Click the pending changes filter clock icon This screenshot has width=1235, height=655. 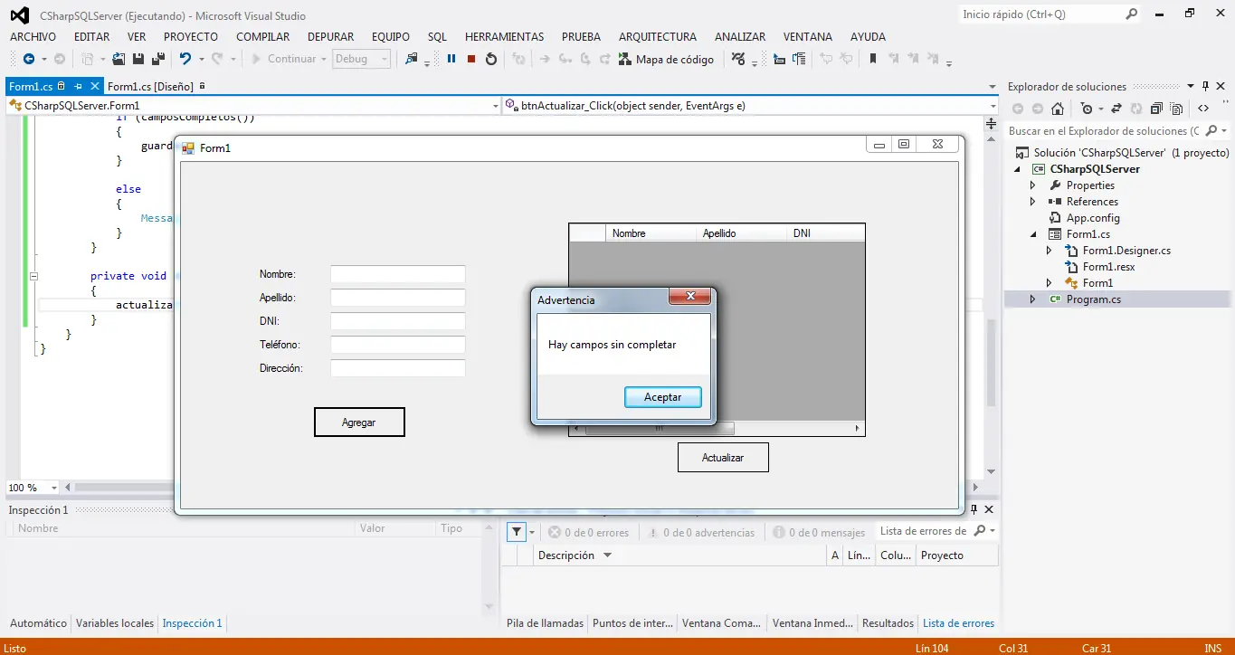click(1087, 109)
